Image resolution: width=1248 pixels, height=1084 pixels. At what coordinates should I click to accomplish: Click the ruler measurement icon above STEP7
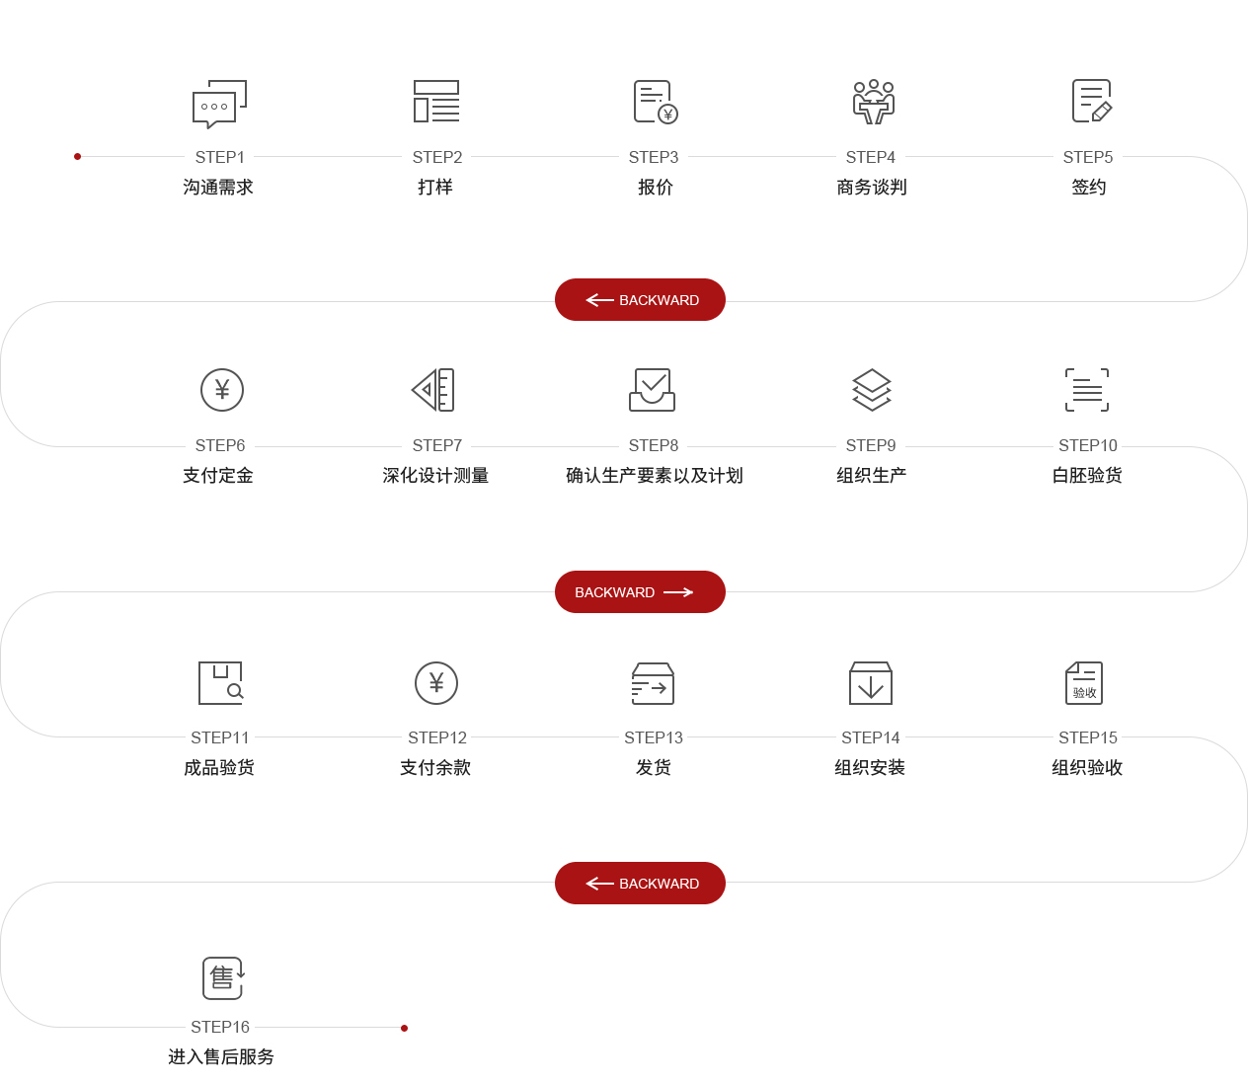pyautogui.click(x=434, y=390)
